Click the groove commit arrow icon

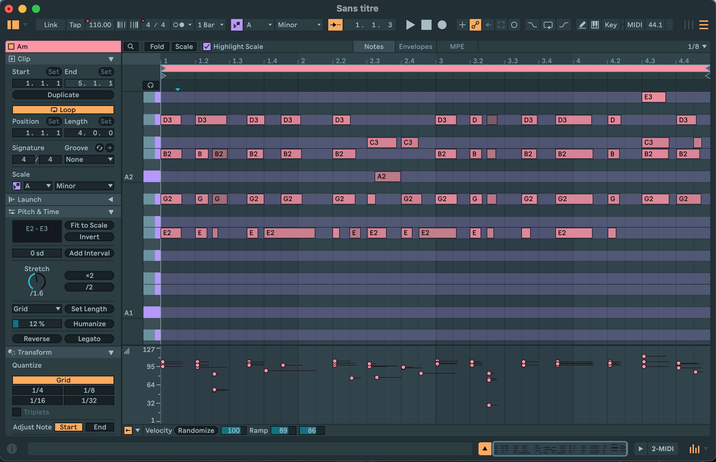click(x=109, y=148)
